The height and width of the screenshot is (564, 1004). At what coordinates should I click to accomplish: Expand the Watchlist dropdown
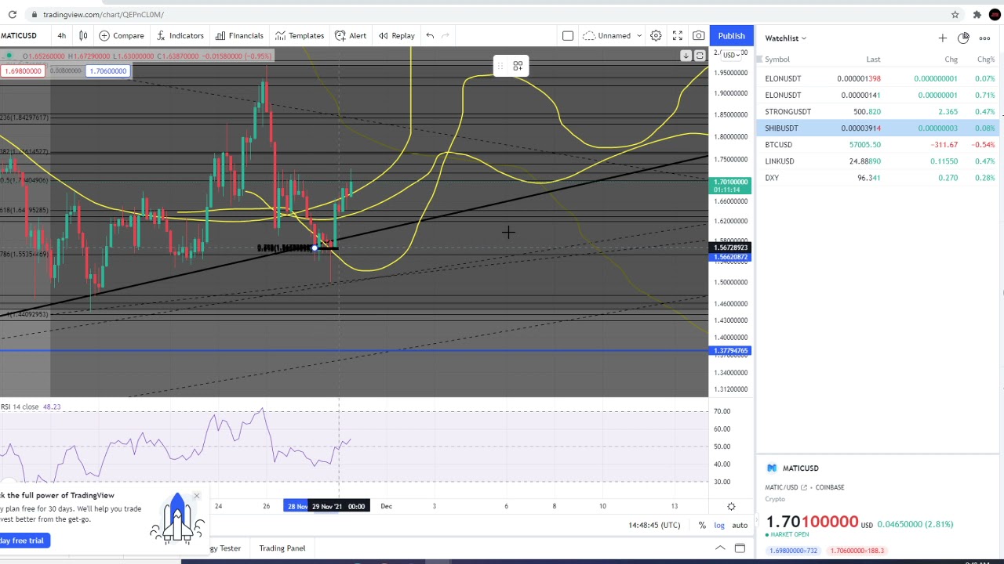point(786,38)
